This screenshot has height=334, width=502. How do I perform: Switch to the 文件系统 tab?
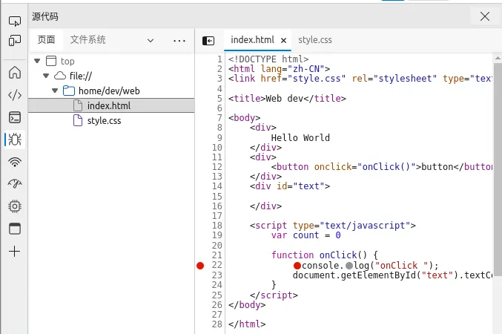87,40
